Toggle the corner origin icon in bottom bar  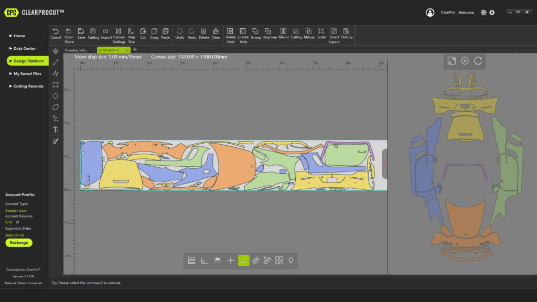point(204,260)
